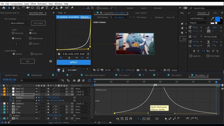Click the blue fill color swatch

pos(217,19)
